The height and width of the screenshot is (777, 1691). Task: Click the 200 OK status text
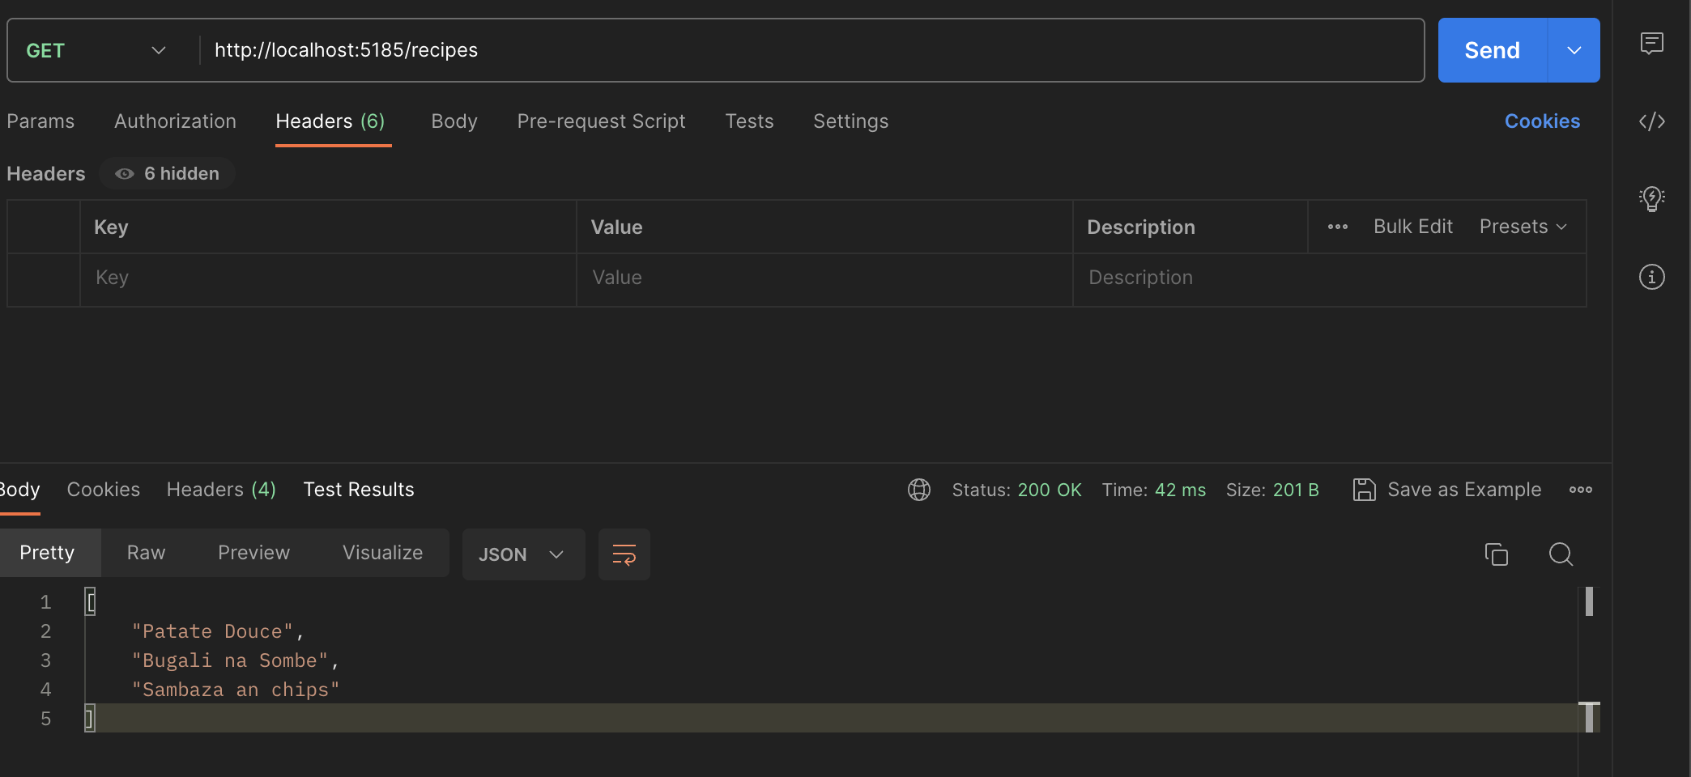point(1050,490)
